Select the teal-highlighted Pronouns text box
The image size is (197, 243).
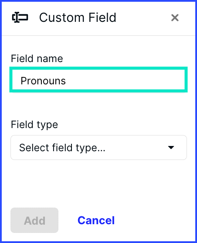[98, 80]
